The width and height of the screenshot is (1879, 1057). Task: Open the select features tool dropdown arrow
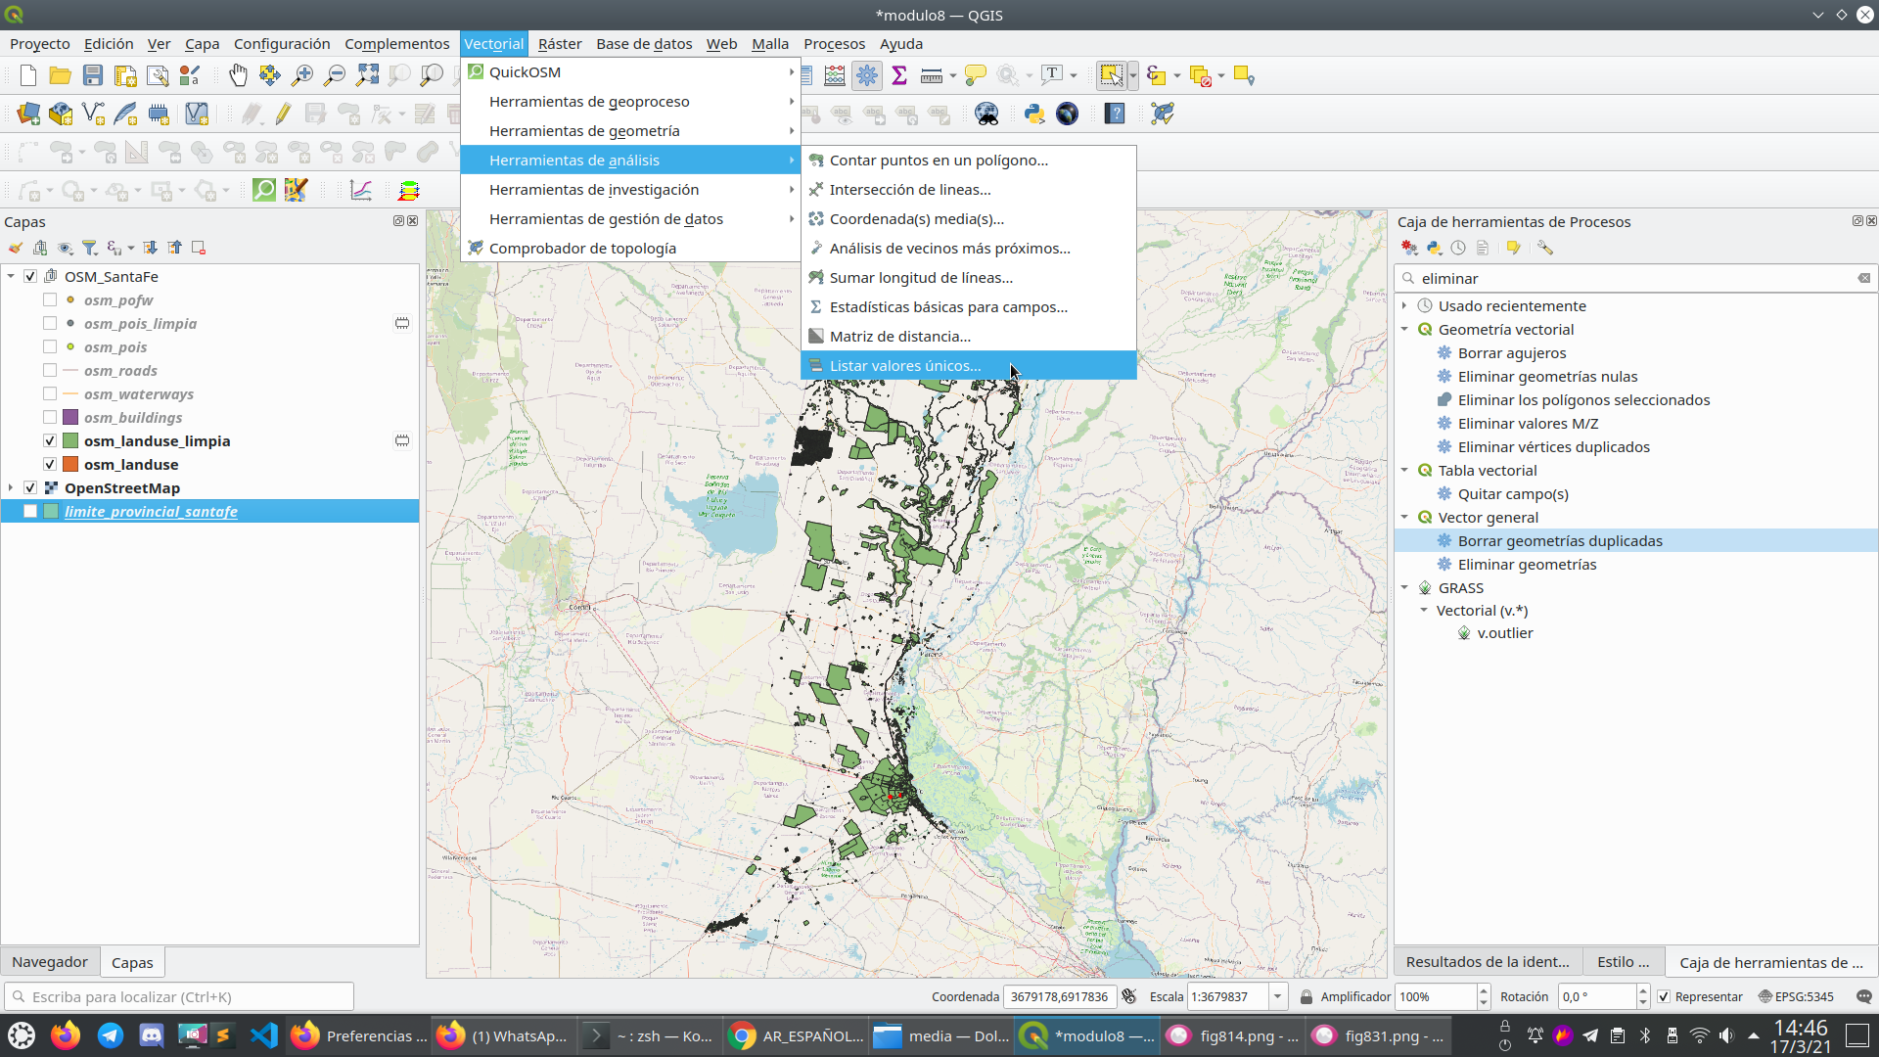point(1133,75)
